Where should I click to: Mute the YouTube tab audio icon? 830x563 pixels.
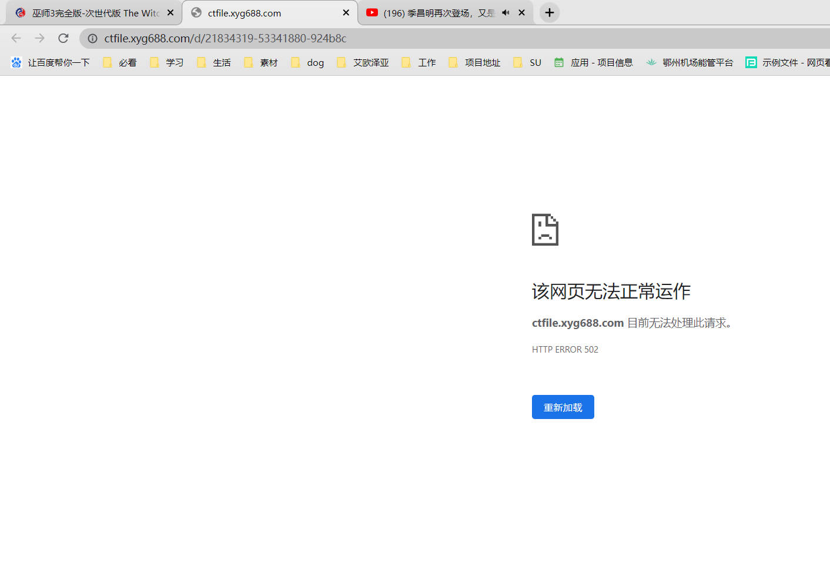(x=506, y=12)
